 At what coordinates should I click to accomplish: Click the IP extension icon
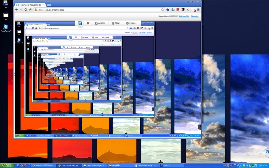click(x=183, y=10)
